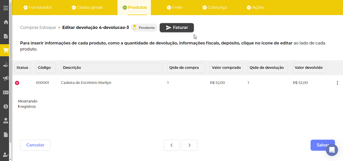Go to the home icon in the sidebar
This screenshot has height=161, width=343.
[6, 22]
